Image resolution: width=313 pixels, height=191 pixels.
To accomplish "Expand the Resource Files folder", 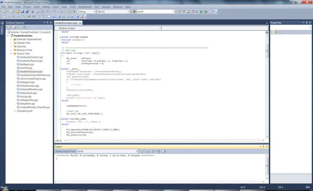I will [x=11, y=50].
